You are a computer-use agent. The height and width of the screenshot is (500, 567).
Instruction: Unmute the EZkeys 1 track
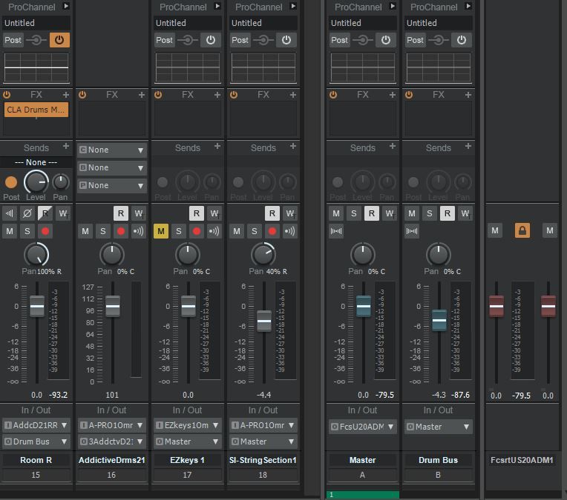point(161,231)
